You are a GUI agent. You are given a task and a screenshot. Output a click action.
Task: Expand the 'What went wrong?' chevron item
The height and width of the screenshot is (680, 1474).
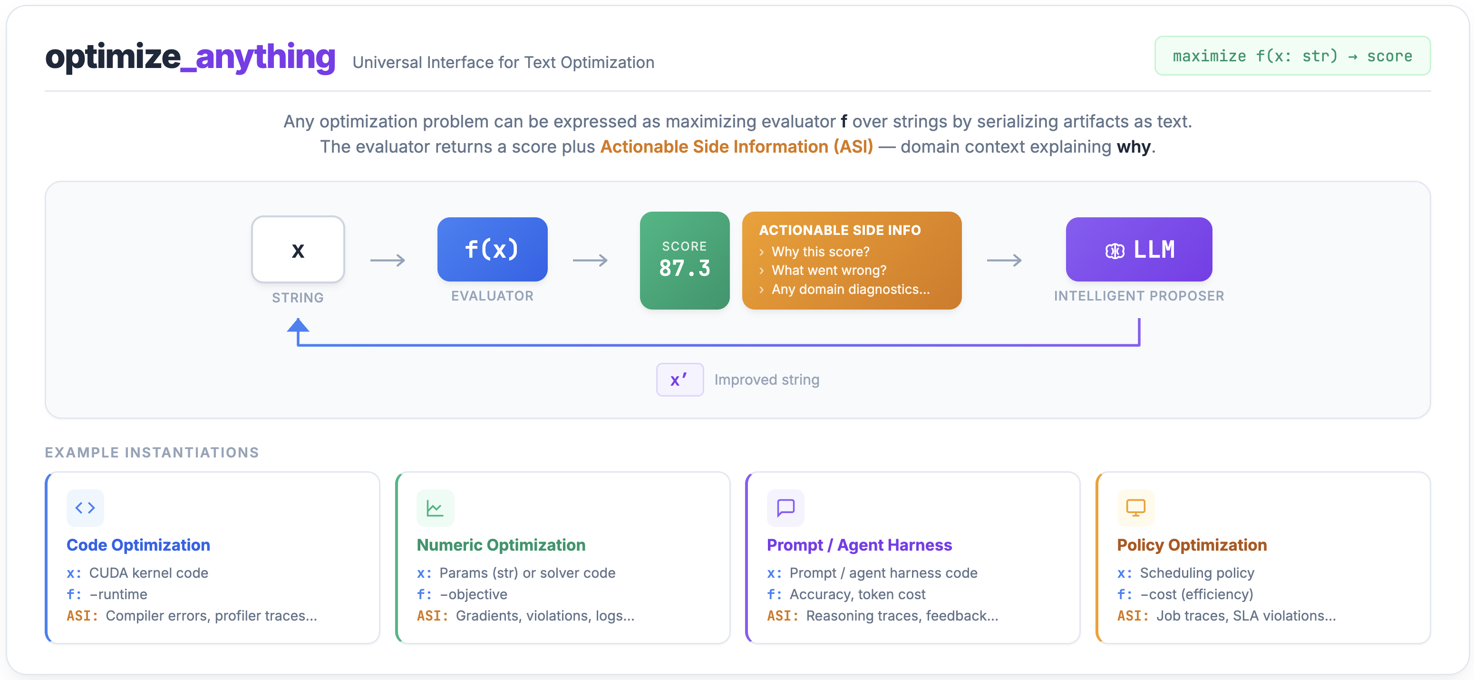coord(762,271)
